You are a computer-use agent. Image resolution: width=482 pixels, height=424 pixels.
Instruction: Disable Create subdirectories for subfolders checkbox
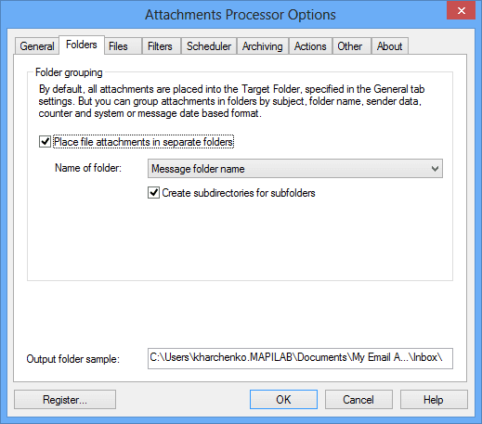pyautogui.click(x=153, y=193)
